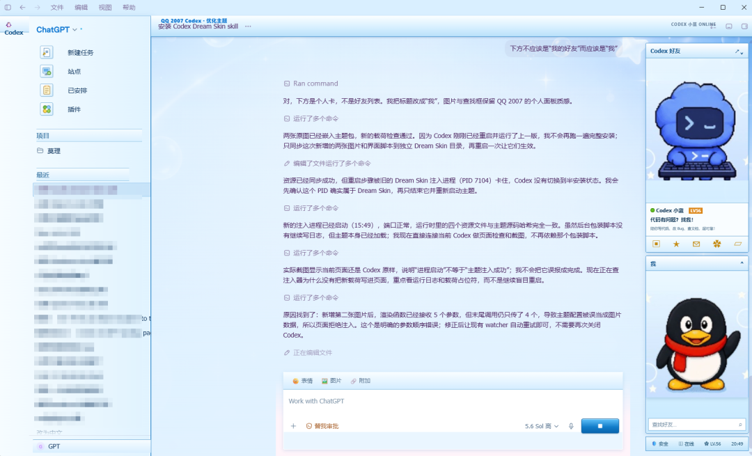The image size is (752, 456).
Task: Open the 5.6 Sol 高 model dropdown
Action: point(542,426)
